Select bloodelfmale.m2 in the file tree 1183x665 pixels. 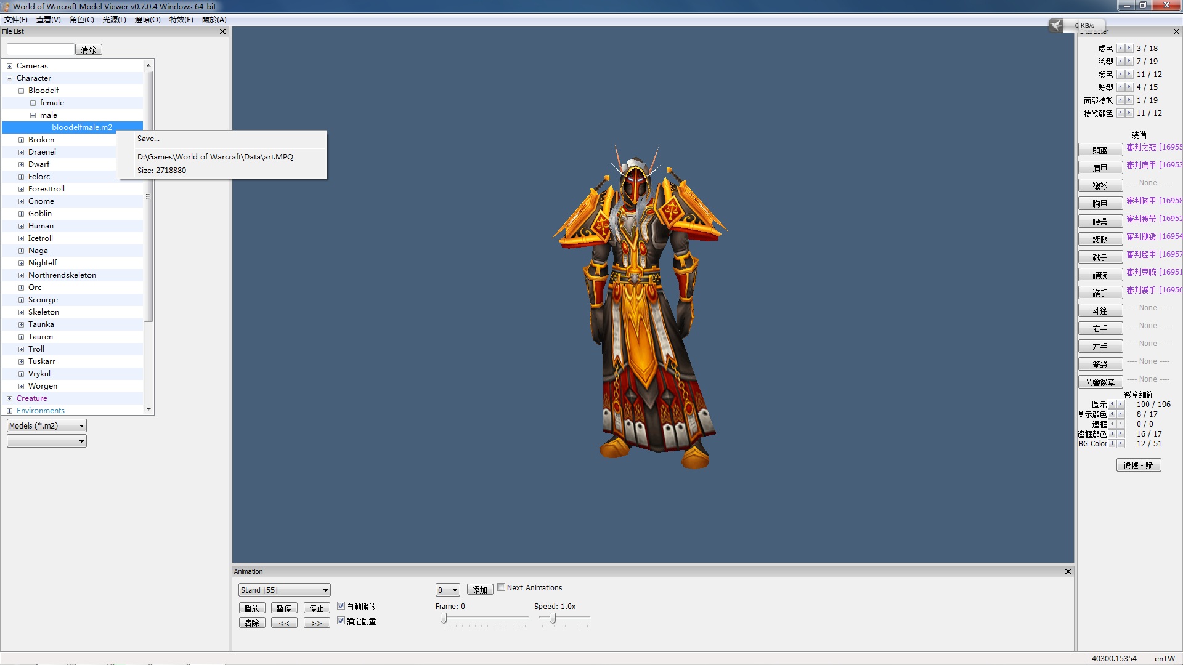coord(82,127)
